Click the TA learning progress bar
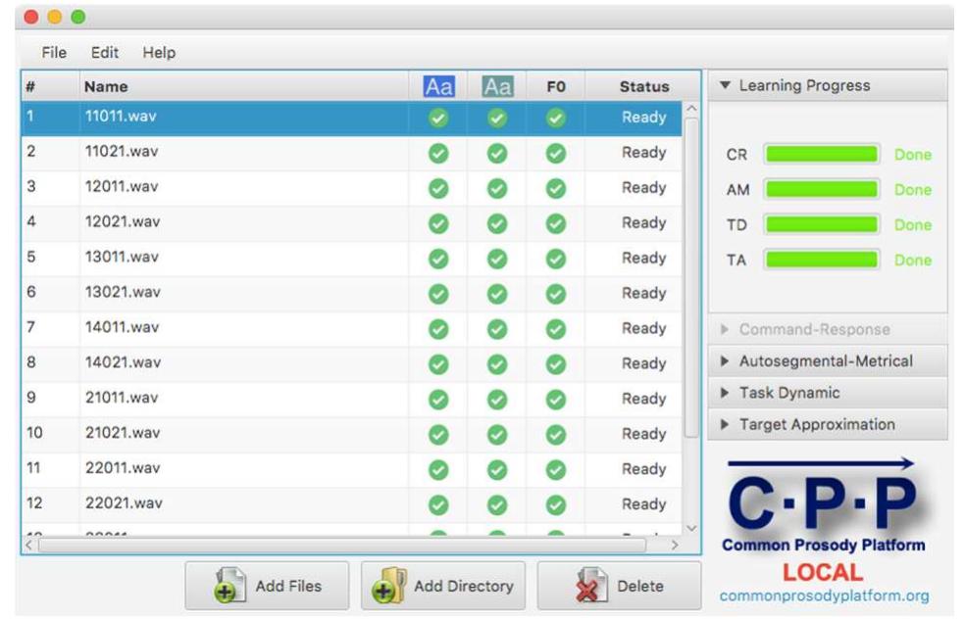Screen dimensions: 965x619 (x=822, y=260)
